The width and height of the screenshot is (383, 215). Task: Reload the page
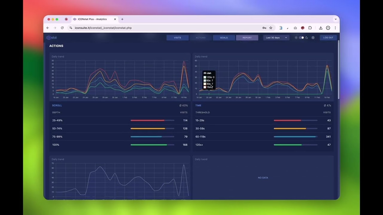coord(62,28)
